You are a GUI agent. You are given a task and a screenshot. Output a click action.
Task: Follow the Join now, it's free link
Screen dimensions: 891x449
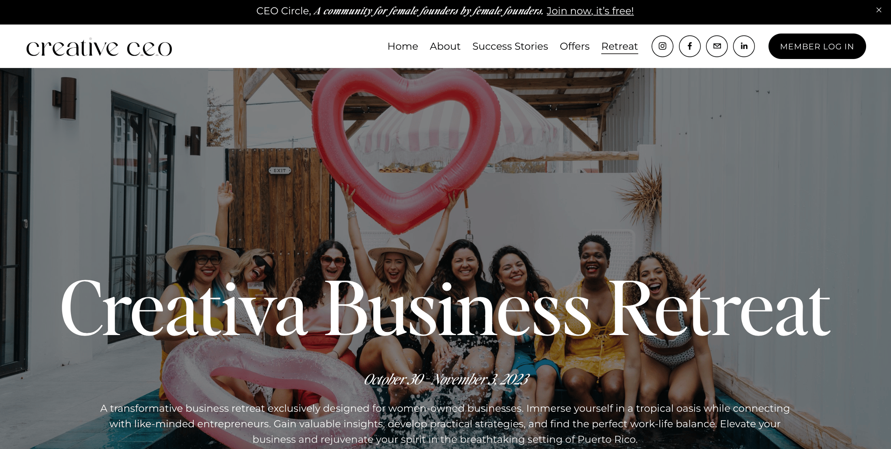click(590, 11)
